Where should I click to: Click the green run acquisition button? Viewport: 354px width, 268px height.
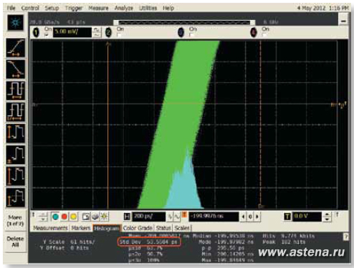pyautogui.click(x=55, y=216)
